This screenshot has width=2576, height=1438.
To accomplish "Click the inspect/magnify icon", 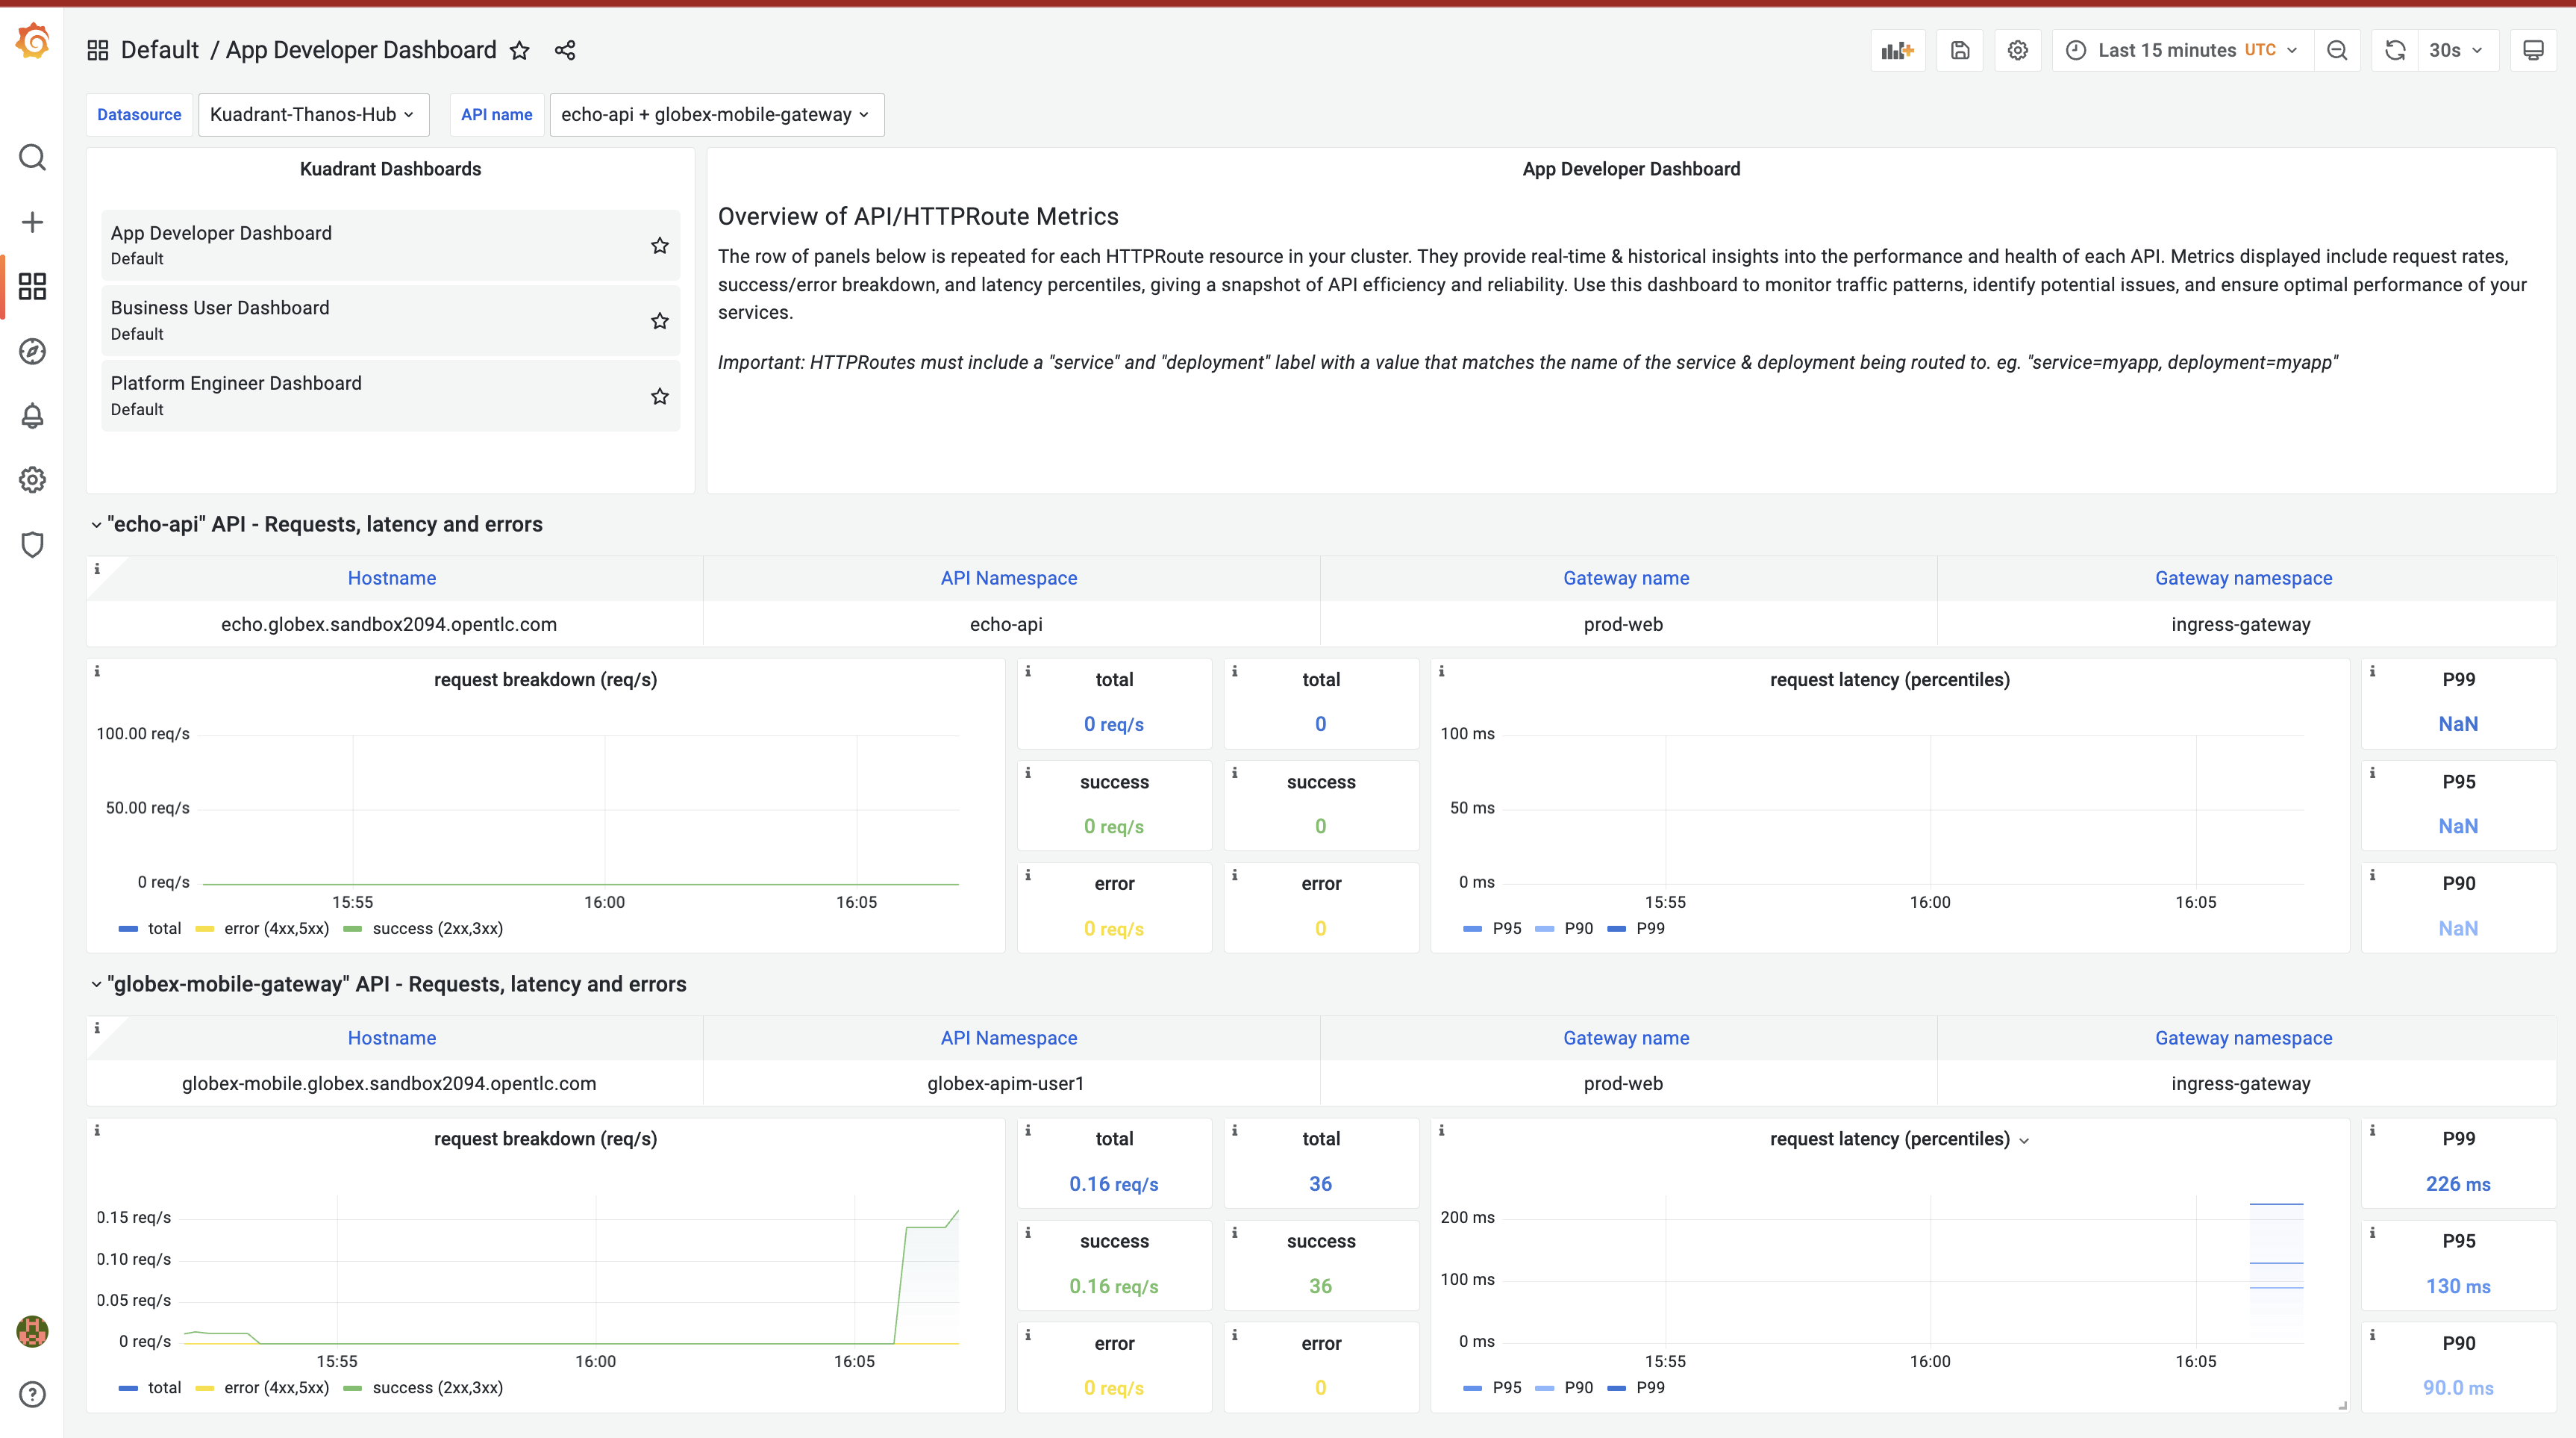I will tap(2337, 49).
